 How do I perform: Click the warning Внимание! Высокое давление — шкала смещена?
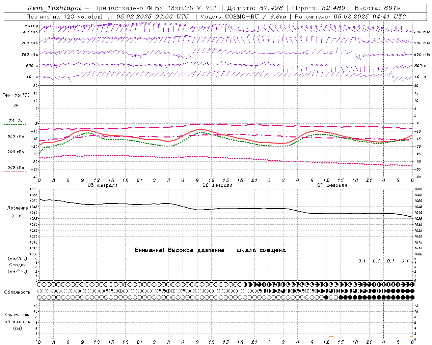point(210,250)
